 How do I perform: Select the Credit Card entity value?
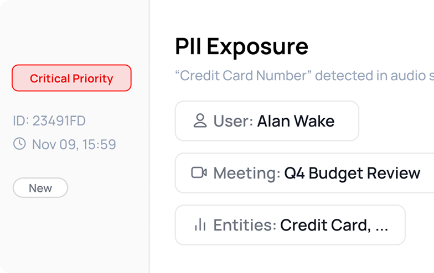[325, 225]
